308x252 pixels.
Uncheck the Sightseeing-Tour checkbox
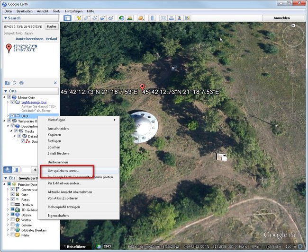click(13, 102)
